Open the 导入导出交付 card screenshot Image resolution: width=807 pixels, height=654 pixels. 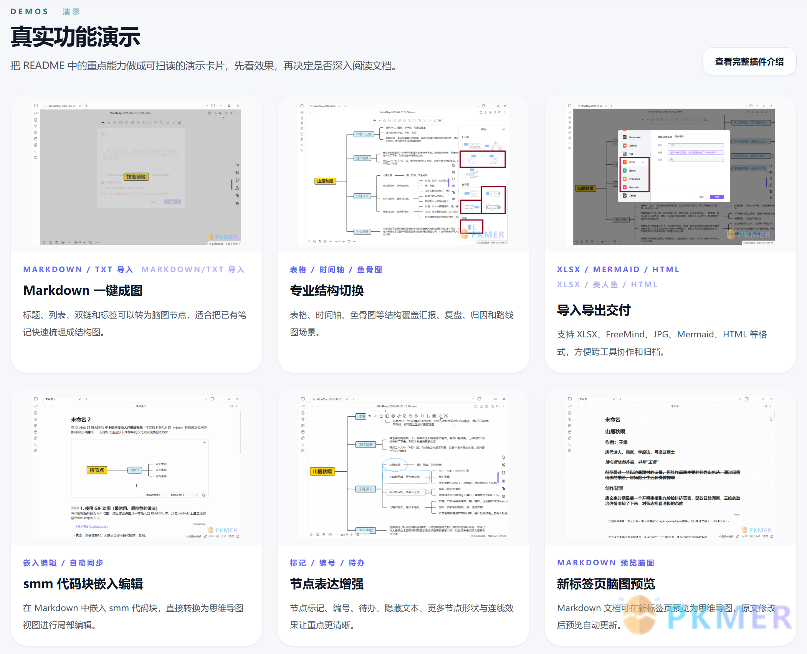click(x=670, y=173)
